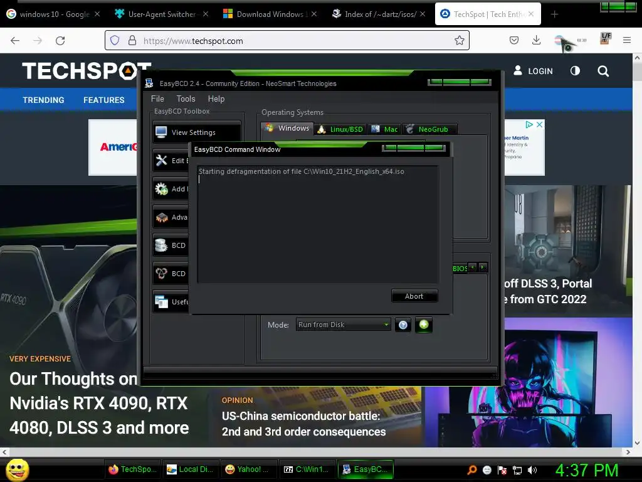Screen dimensions: 642x482
Task: Click the TechSpot LOGIN link
Action: tap(533, 71)
